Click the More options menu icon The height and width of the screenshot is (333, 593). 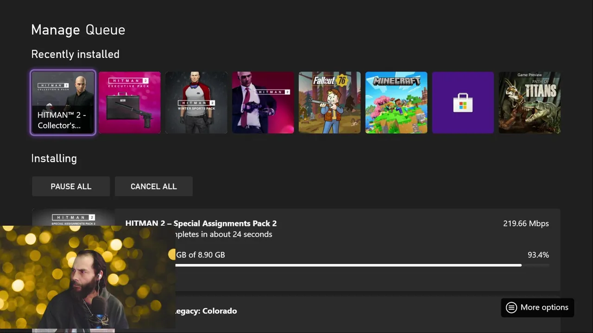[x=511, y=308]
